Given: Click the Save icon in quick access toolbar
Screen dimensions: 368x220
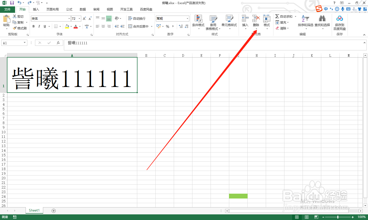Looking at the screenshot, I should (12, 3).
